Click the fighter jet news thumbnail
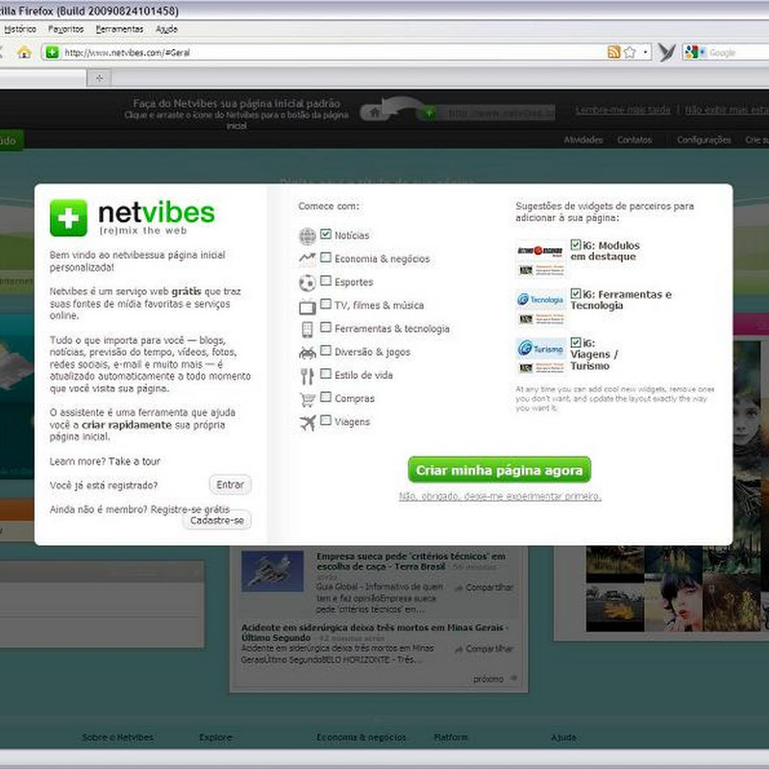The width and height of the screenshot is (769, 769). pyautogui.click(x=272, y=571)
